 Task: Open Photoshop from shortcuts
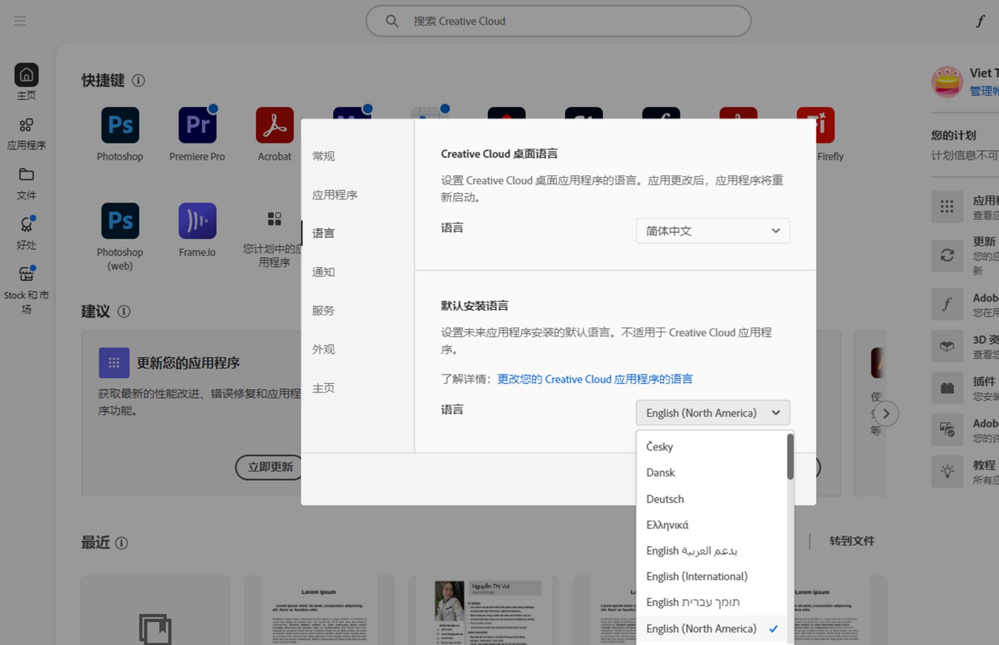click(120, 125)
